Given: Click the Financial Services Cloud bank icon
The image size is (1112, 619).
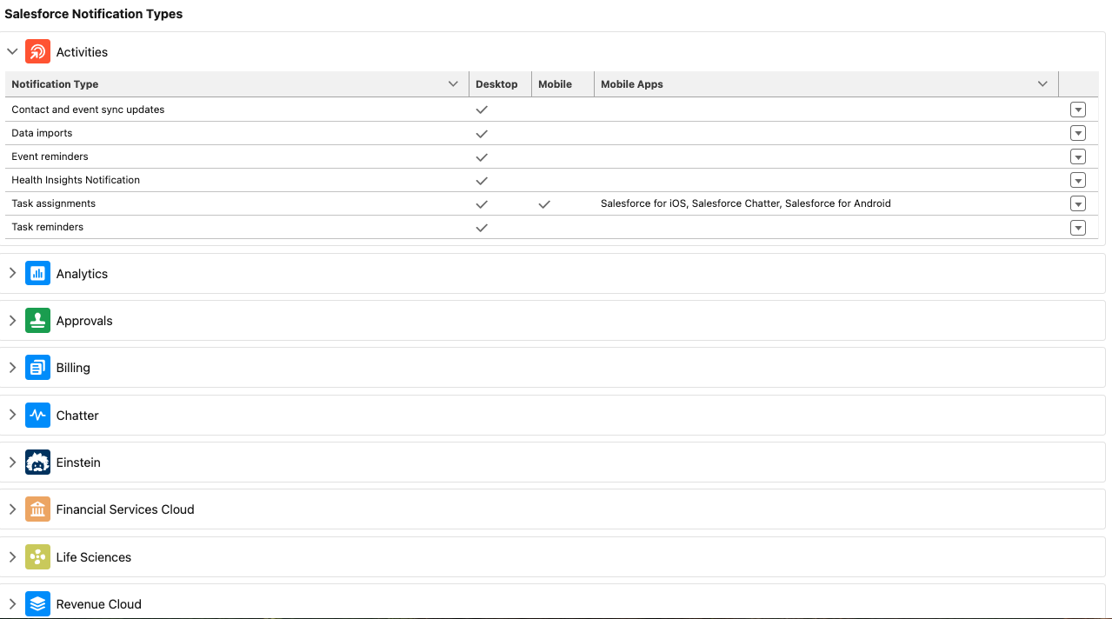Looking at the screenshot, I should (x=37, y=509).
